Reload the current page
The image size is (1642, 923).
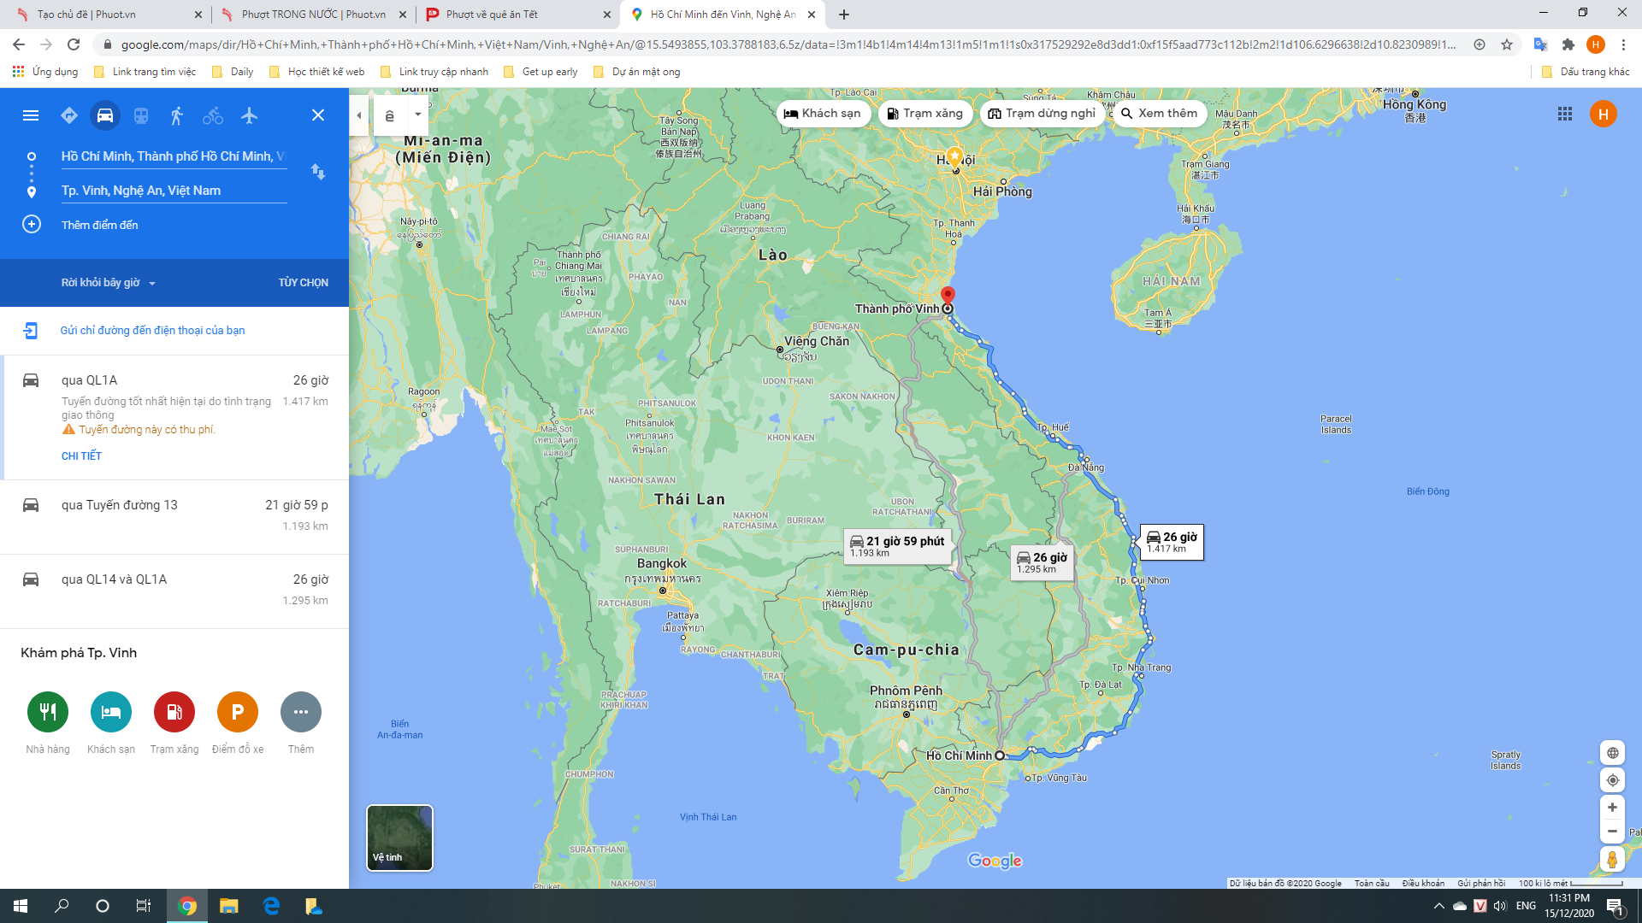74,44
